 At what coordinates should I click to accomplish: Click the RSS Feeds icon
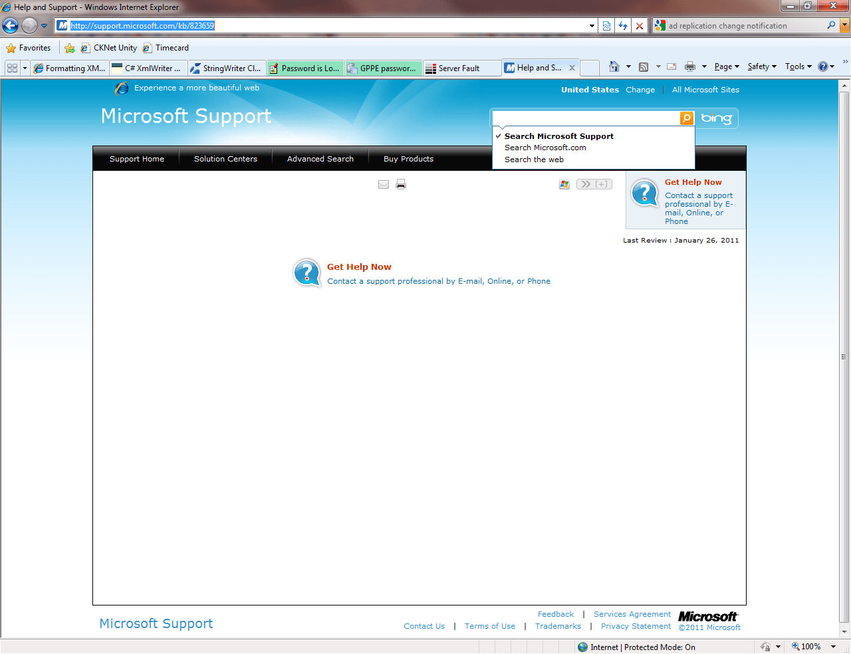tap(644, 66)
